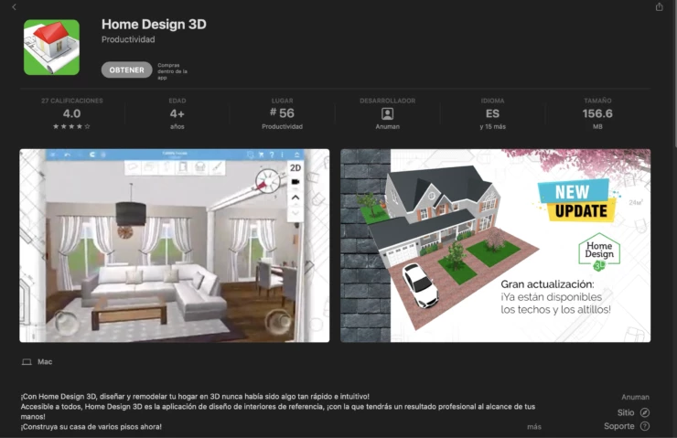Click the star rating row under 4.0
Viewport: 677px width, 438px height.
[x=71, y=126]
